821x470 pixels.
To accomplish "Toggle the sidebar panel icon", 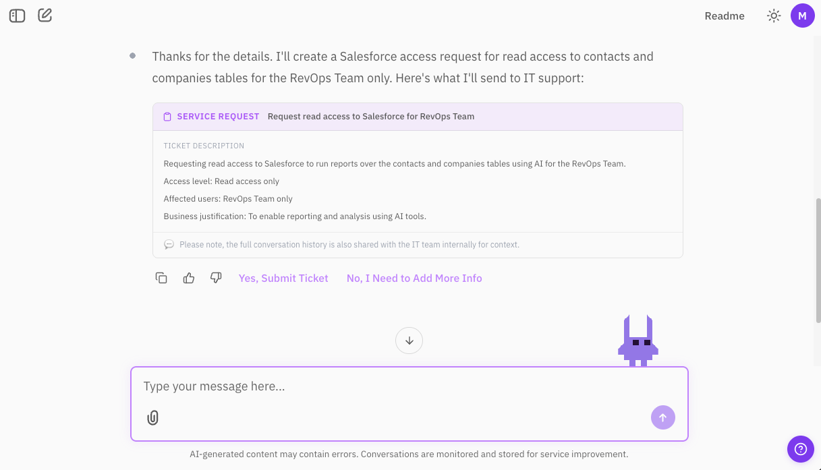I will 17,15.
